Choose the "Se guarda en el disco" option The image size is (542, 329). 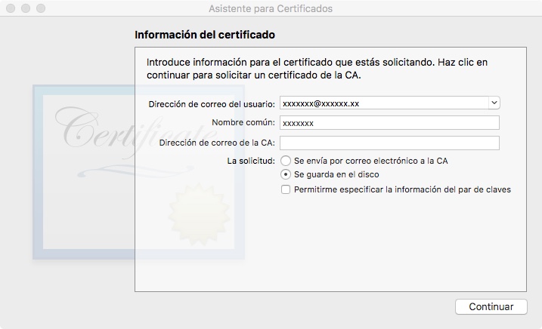[286, 174]
